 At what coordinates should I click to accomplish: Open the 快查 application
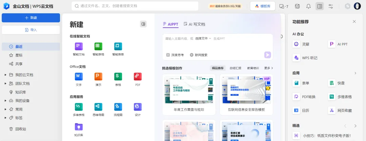337,83
